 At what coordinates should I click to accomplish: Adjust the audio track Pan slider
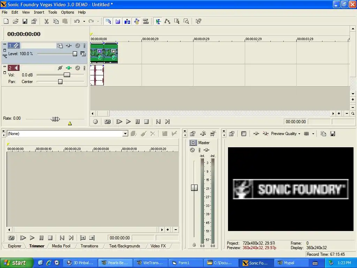point(60,82)
